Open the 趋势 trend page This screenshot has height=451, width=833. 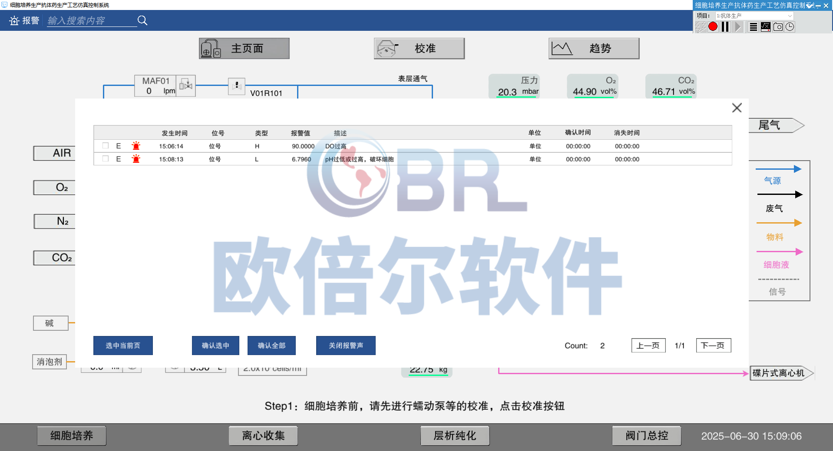coord(594,49)
